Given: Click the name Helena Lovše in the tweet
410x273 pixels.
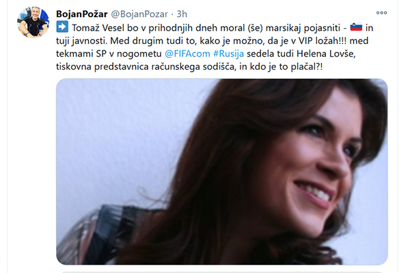Looking at the screenshot, I should click(x=326, y=53).
